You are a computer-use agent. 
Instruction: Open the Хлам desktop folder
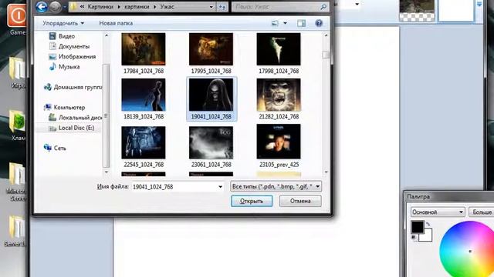(x=18, y=125)
